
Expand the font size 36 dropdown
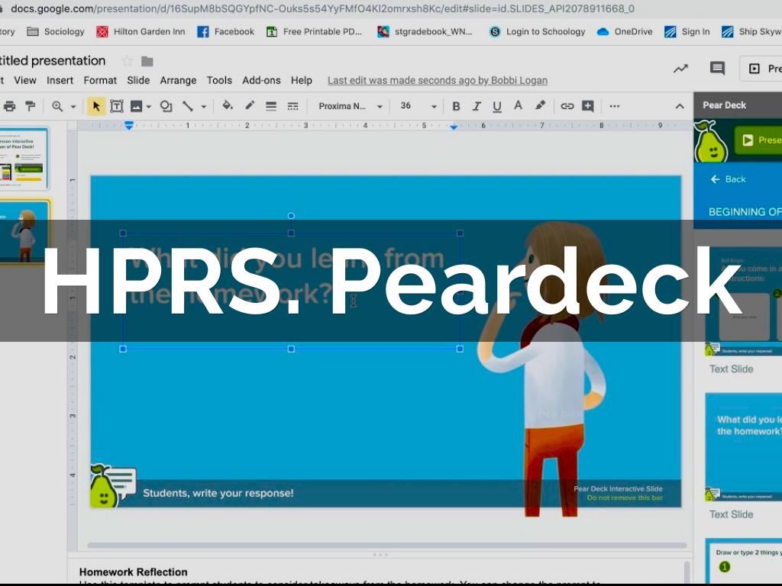434,106
